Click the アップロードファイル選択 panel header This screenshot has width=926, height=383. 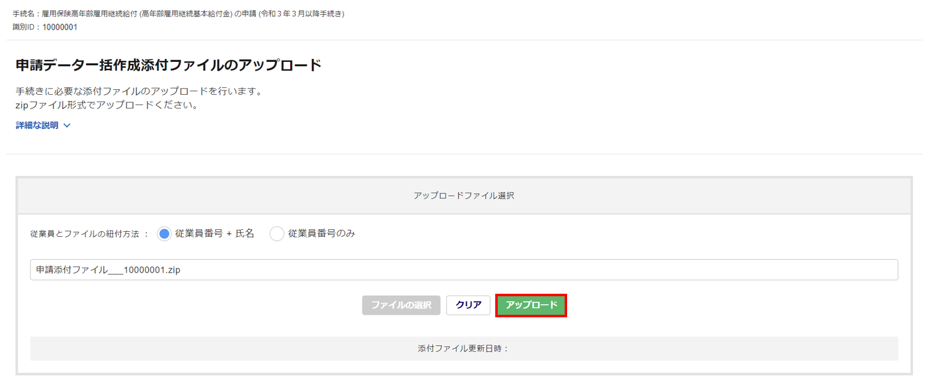pyautogui.click(x=464, y=195)
